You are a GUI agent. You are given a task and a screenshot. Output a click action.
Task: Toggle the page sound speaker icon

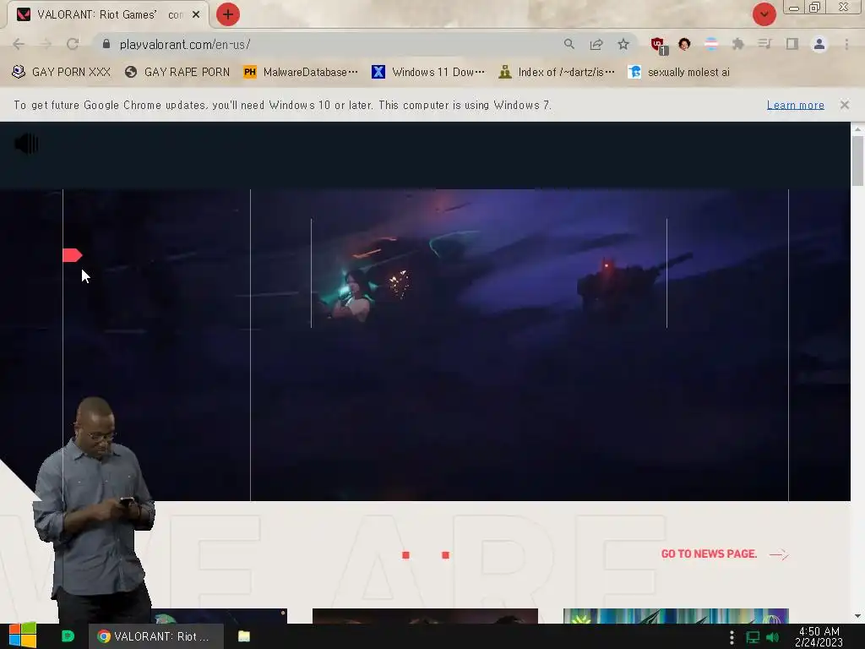point(26,144)
